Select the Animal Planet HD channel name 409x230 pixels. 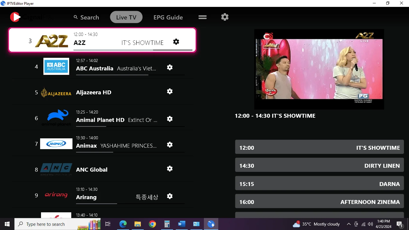pos(100,120)
